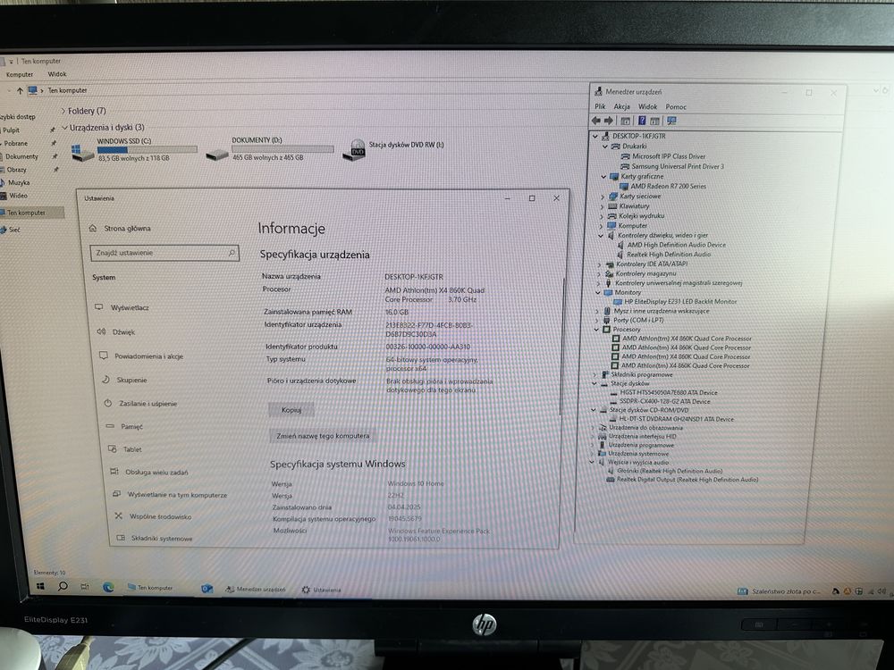The width and height of the screenshot is (894, 670).
Task: Open the Widok menu in Device Manager
Action: point(647,106)
